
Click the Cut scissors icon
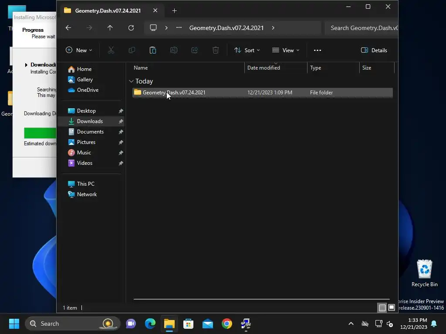tap(111, 50)
